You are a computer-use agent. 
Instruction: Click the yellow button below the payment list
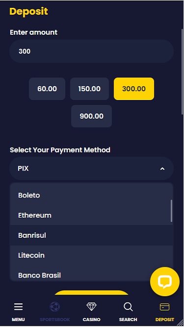91,292
